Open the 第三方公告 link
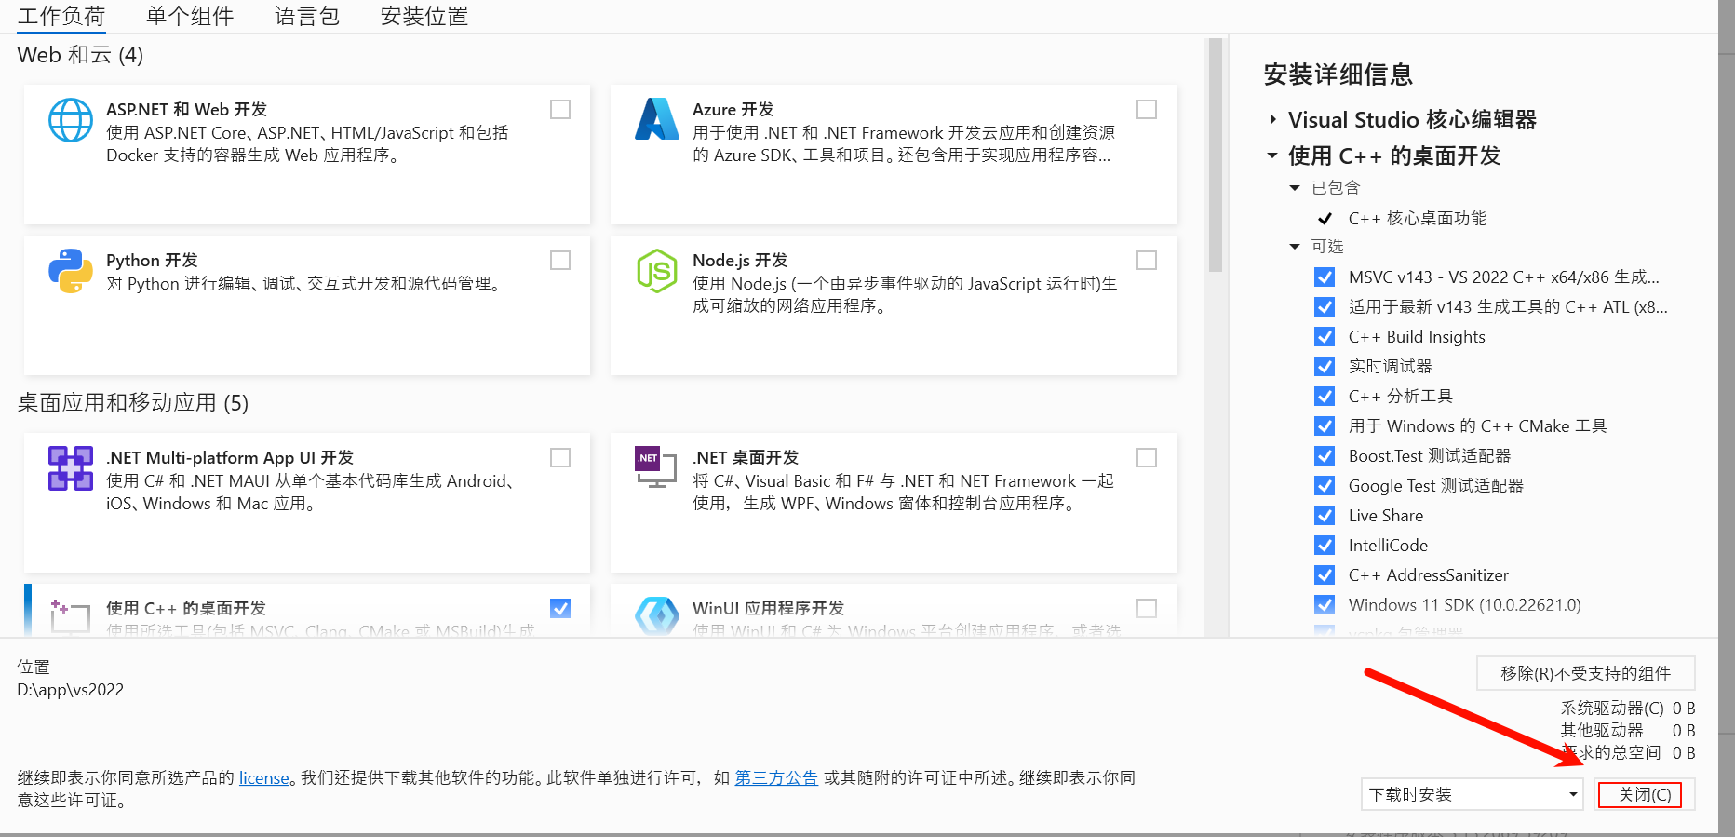 coord(776,778)
